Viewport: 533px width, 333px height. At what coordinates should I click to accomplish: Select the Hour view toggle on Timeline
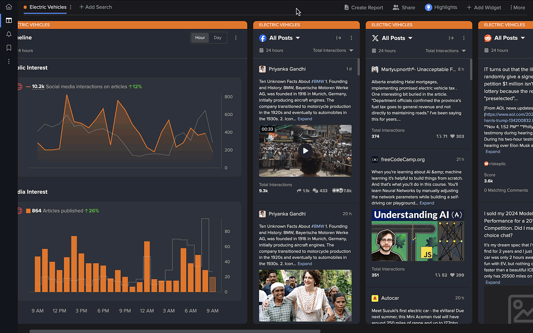(x=200, y=37)
